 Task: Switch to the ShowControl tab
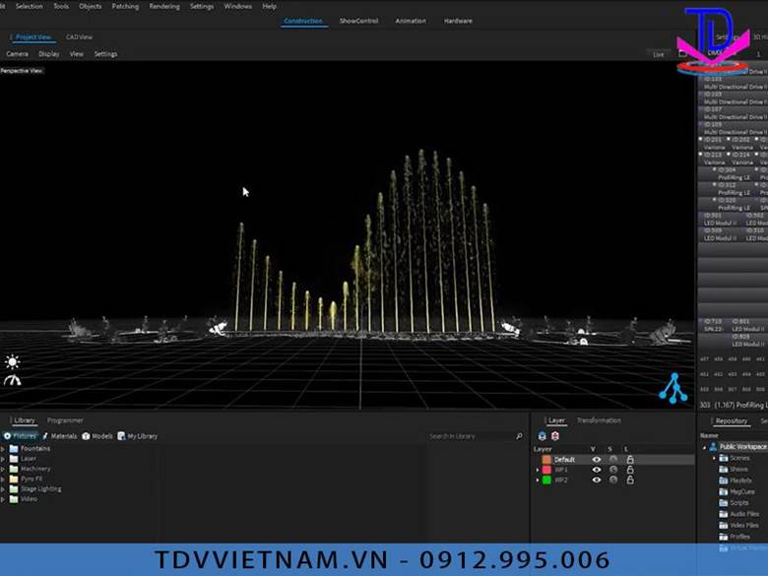point(358,21)
